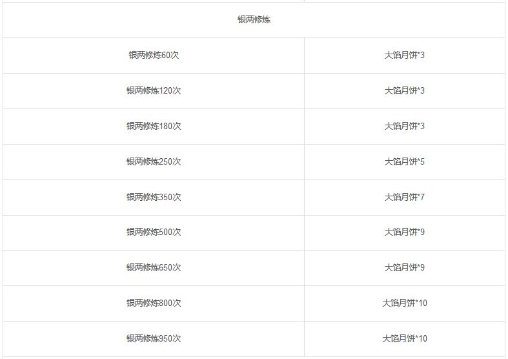Click 大馅月饼*10 reward for 800次
The height and width of the screenshot is (359, 508).
405,303
